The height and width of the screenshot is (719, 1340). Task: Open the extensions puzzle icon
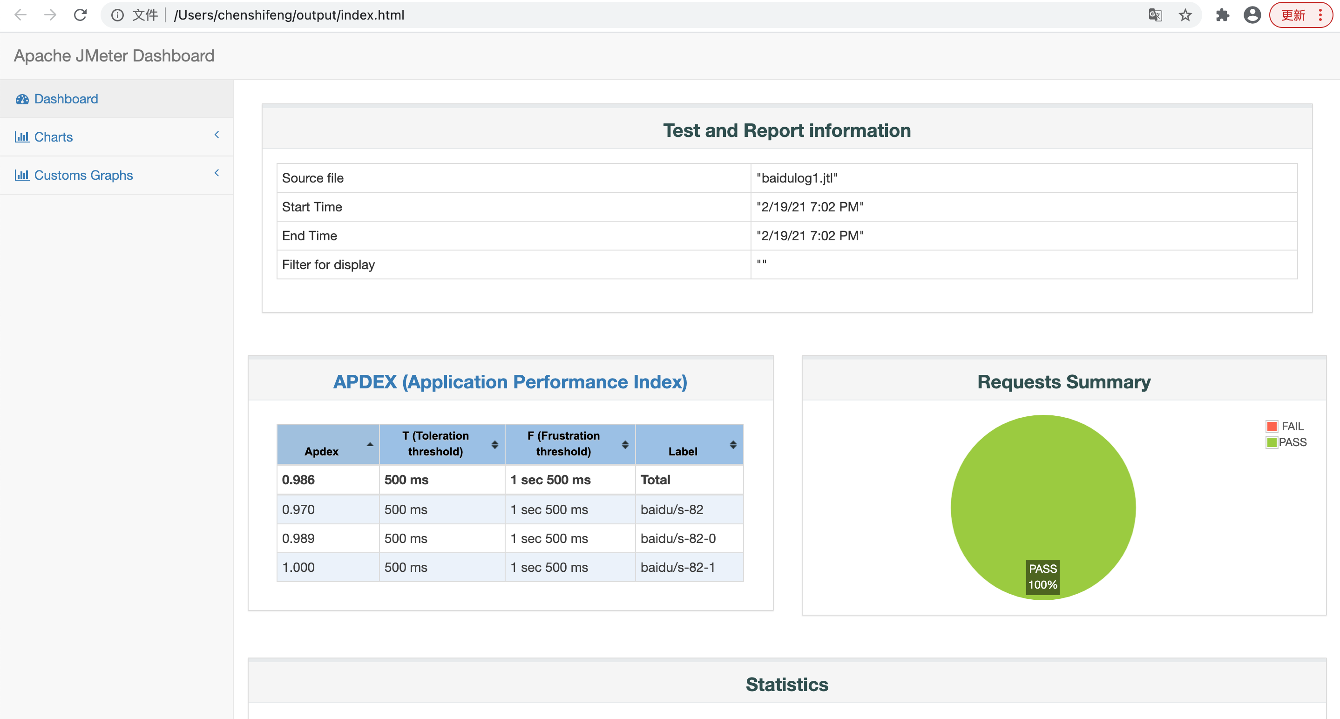[1223, 15]
